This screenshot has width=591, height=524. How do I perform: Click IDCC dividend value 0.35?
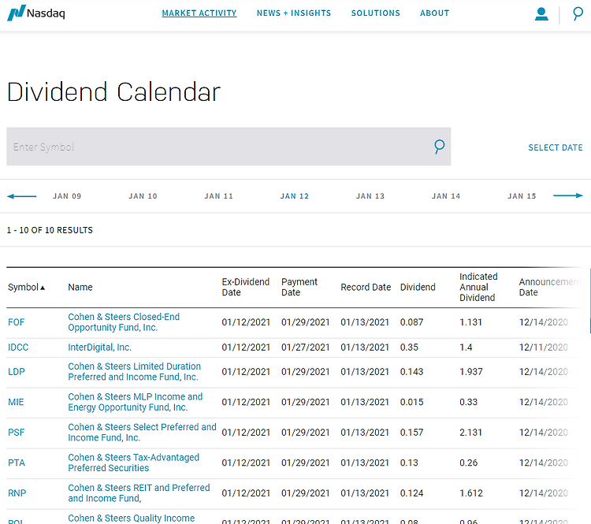click(409, 347)
